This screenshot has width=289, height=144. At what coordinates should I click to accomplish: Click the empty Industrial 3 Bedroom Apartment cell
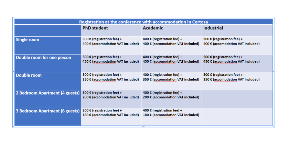(237, 117)
